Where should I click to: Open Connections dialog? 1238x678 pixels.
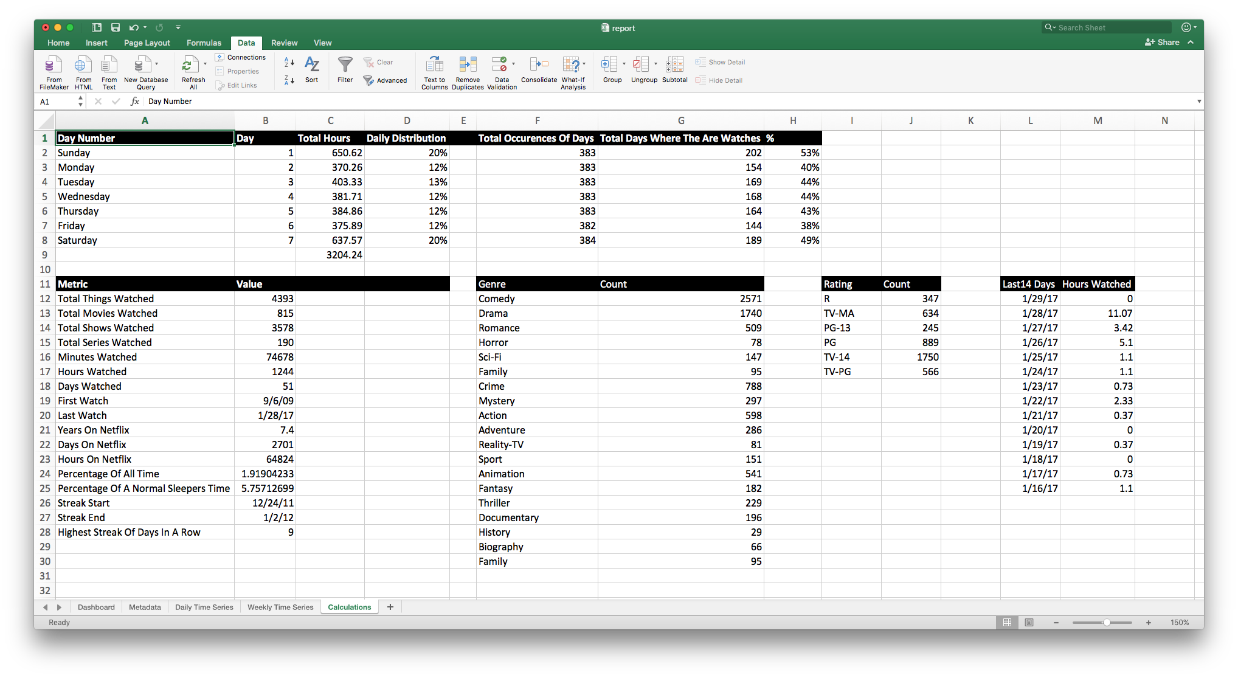241,57
